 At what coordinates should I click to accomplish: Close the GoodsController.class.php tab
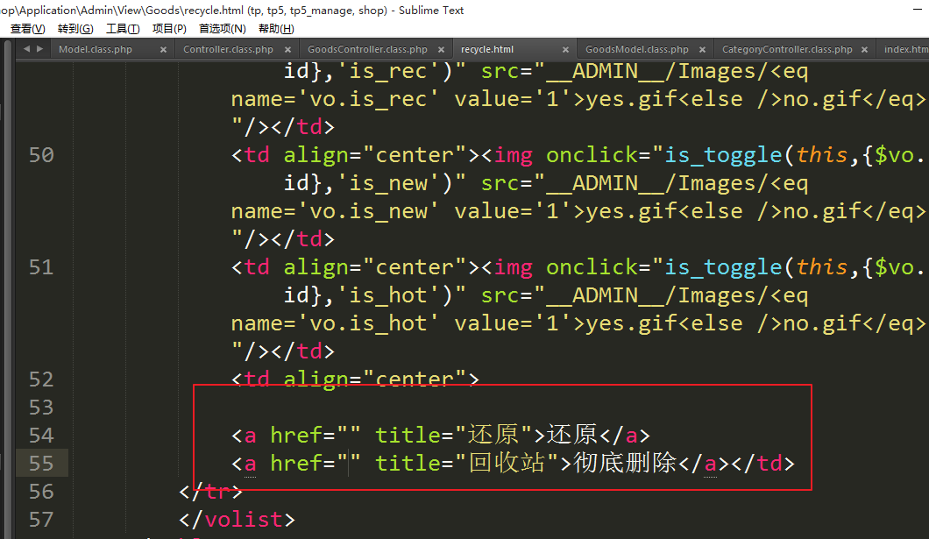coord(442,50)
